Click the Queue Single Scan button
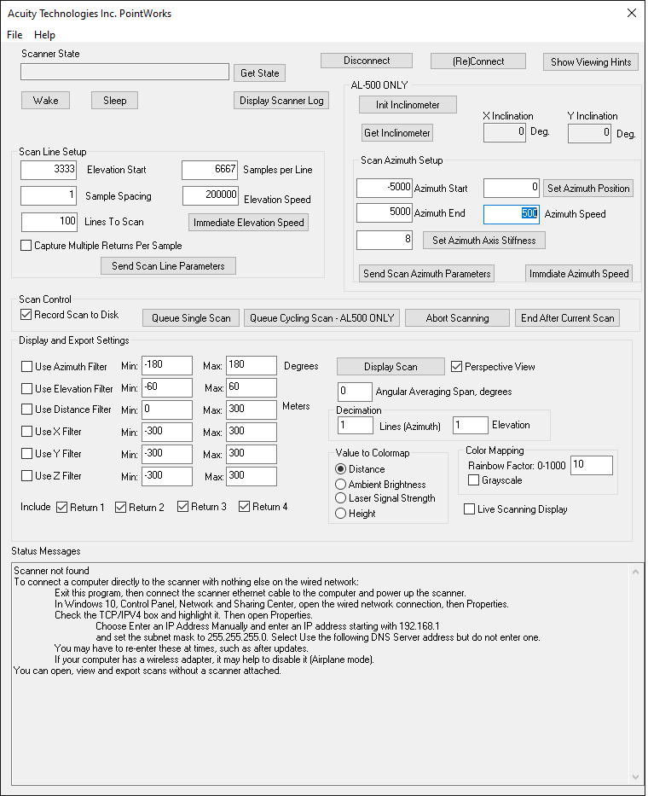 (191, 317)
